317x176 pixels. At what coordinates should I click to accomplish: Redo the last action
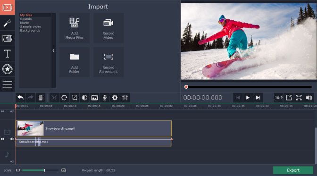[x=31, y=98]
